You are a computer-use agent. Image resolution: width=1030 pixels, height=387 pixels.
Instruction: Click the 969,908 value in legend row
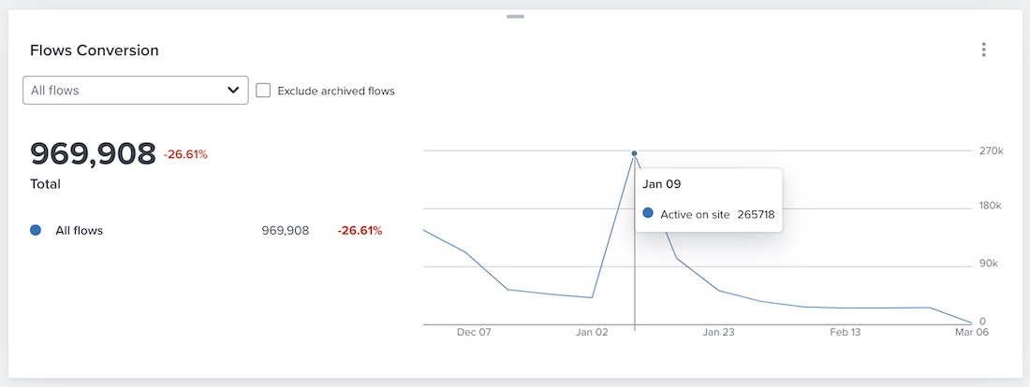[286, 230]
